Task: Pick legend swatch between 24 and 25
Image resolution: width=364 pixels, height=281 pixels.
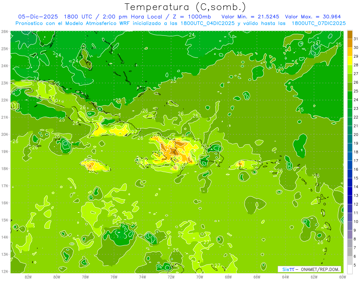Action: [350, 95]
